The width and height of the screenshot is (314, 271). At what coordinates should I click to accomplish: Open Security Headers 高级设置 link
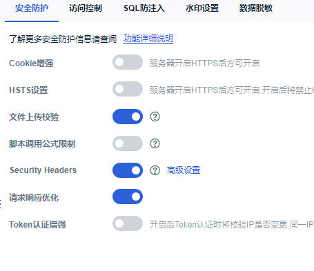click(184, 170)
